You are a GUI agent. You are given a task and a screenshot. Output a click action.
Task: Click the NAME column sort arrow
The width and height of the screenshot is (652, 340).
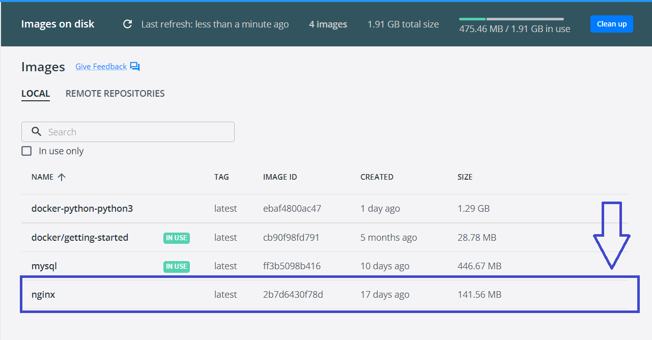click(x=62, y=177)
